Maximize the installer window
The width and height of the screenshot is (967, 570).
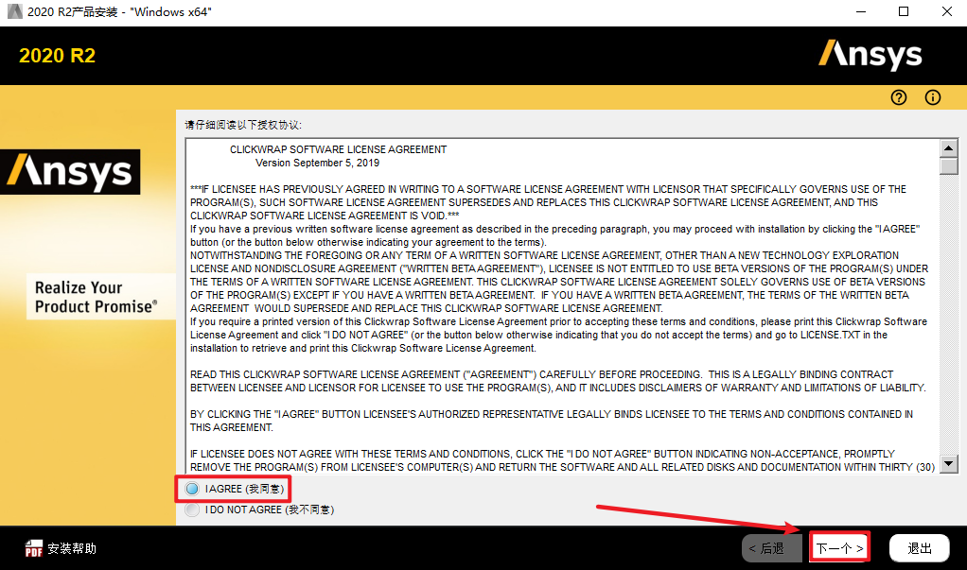(x=903, y=11)
